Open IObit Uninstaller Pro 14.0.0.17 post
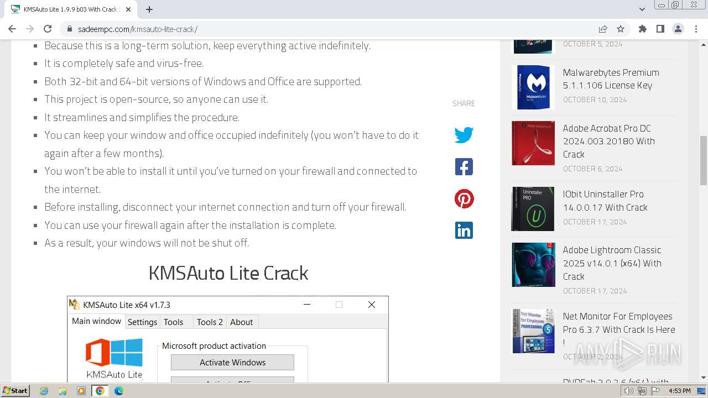 [x=605, y=201]
